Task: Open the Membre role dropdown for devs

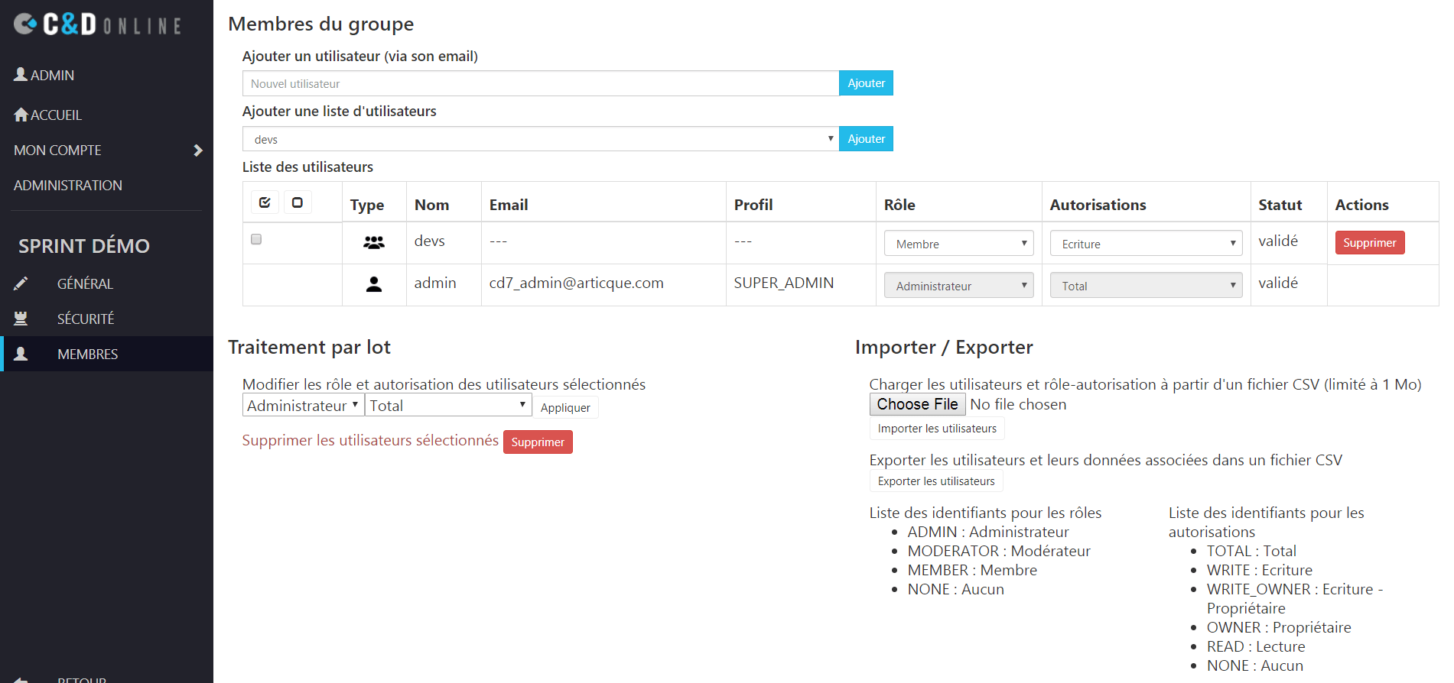Action: (x=958, y=244)
